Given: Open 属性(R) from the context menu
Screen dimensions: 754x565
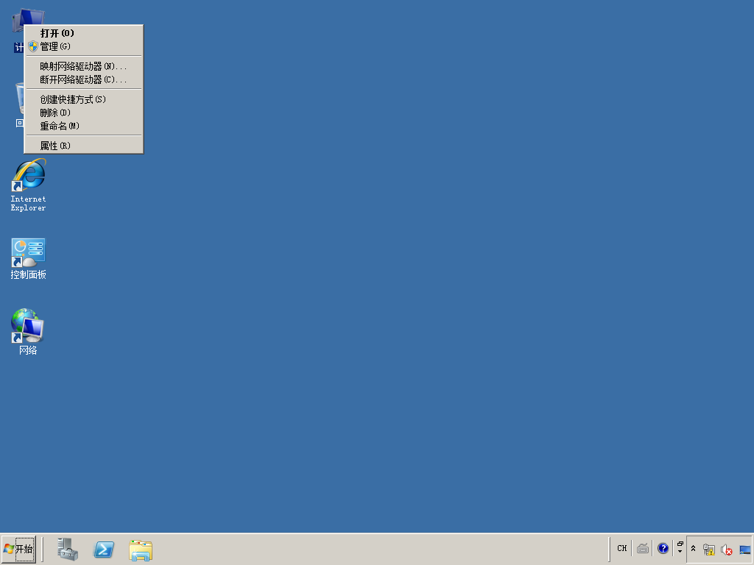Looking at the screenshot, I should click(84, 146).
